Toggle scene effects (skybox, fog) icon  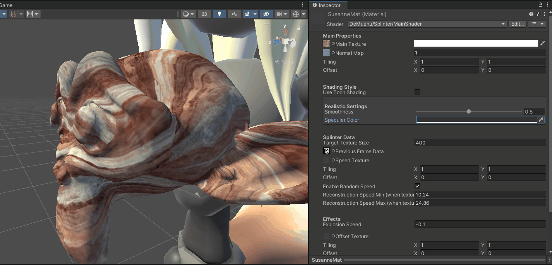[x=247, y=14]
